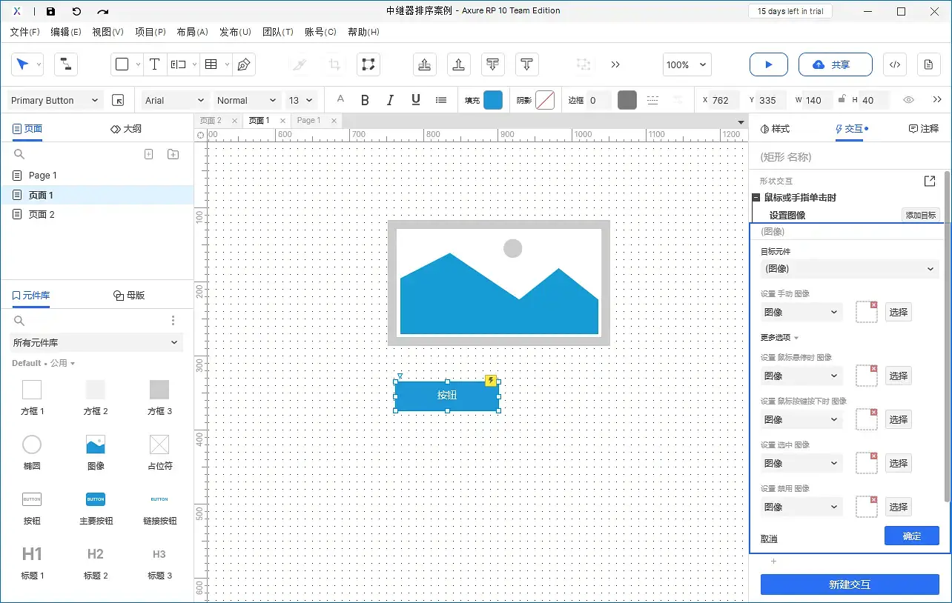952x603 pixels.
Task: Toggle widget visibility eye icon
Action: point(908,100)
